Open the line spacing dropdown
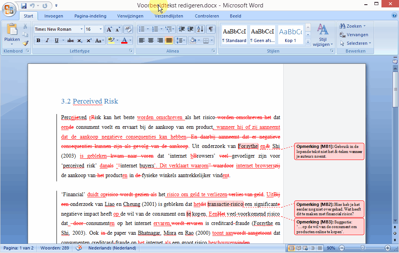Viewport: 399px width, 253px height. [180, 40]
